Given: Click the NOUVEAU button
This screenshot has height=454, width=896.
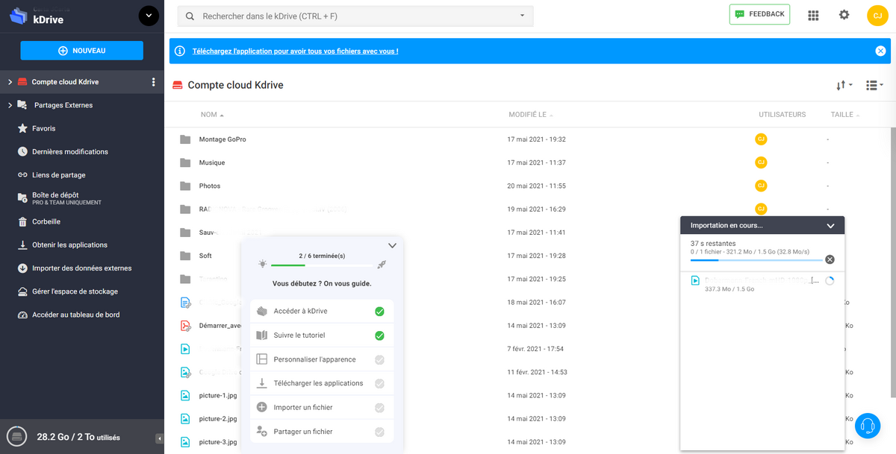Looking at the screenshot, I should tap(81, 51).
